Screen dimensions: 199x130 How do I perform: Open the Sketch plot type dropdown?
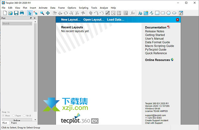17,24
